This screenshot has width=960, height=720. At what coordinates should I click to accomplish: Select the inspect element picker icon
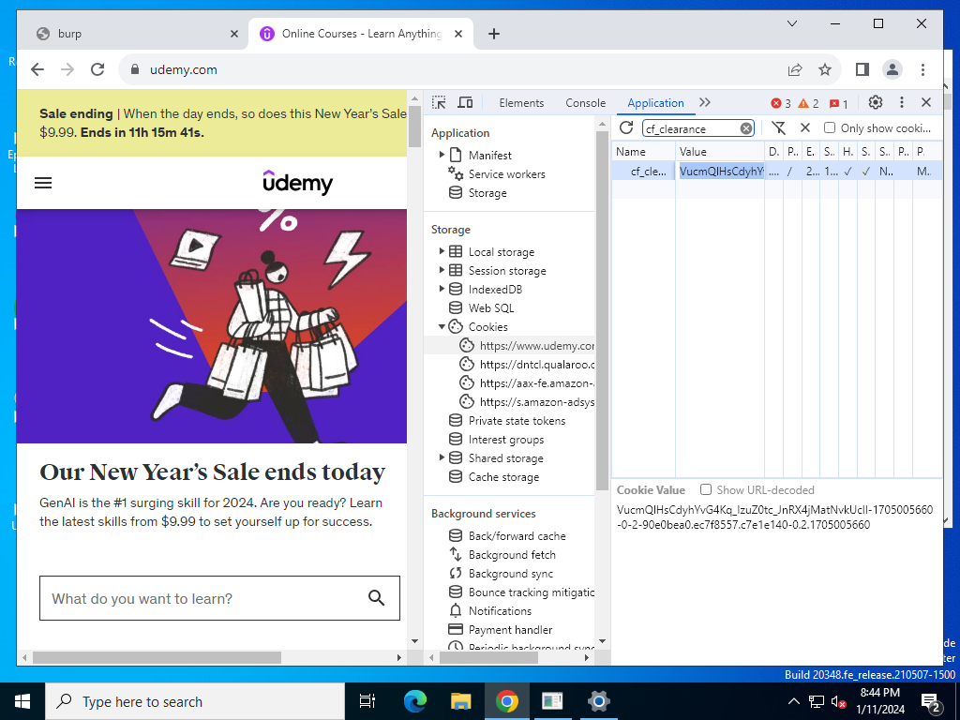click(439, 102)
